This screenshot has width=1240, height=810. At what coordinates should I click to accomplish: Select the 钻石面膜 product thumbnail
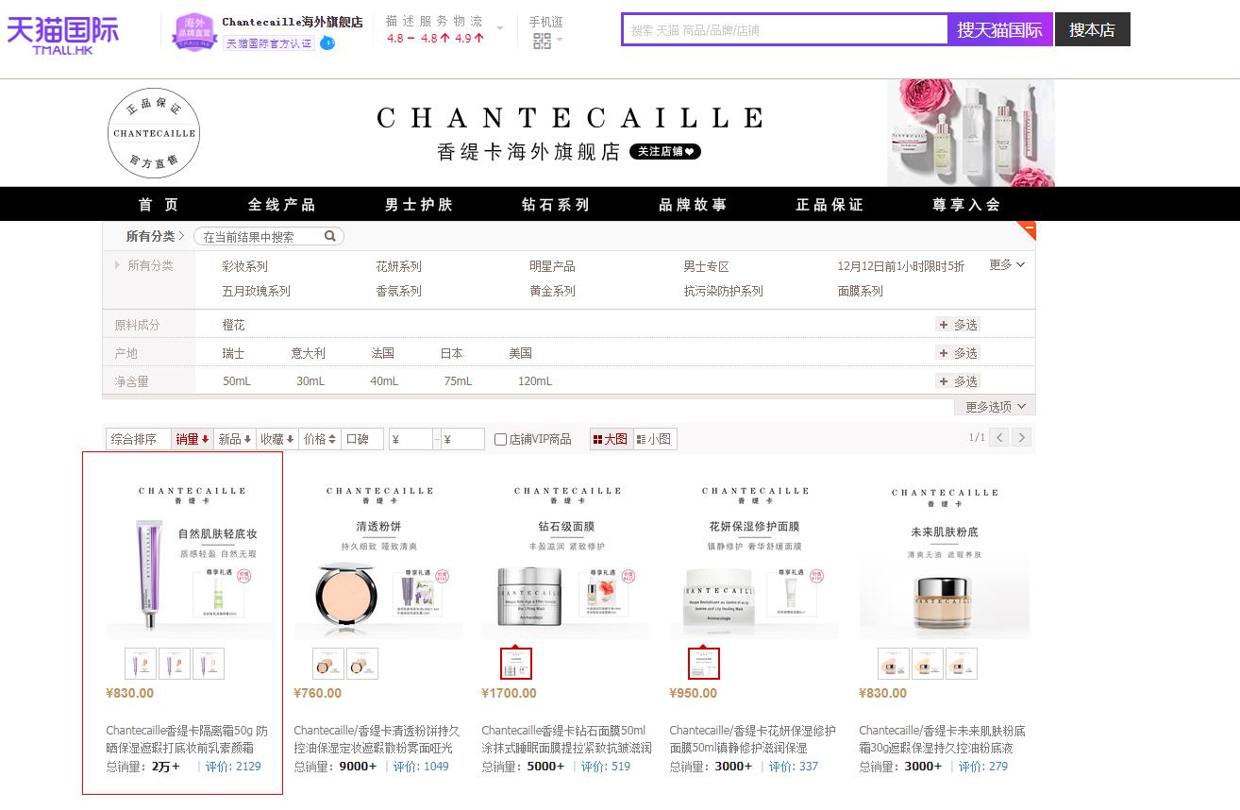tap(516, 664)
